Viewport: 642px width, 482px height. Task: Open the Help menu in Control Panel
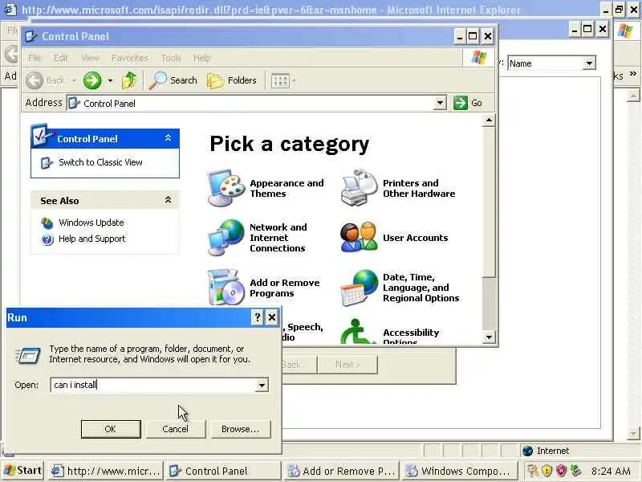pos(202,58)
